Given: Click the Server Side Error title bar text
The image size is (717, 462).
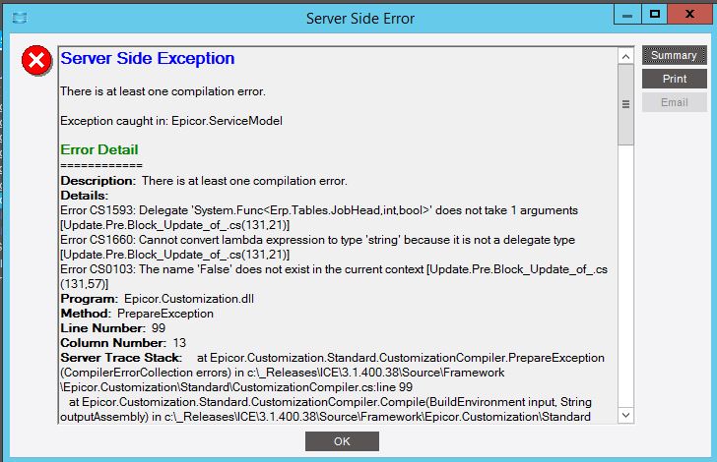Looking at the screenshot, I should [359, 19].
